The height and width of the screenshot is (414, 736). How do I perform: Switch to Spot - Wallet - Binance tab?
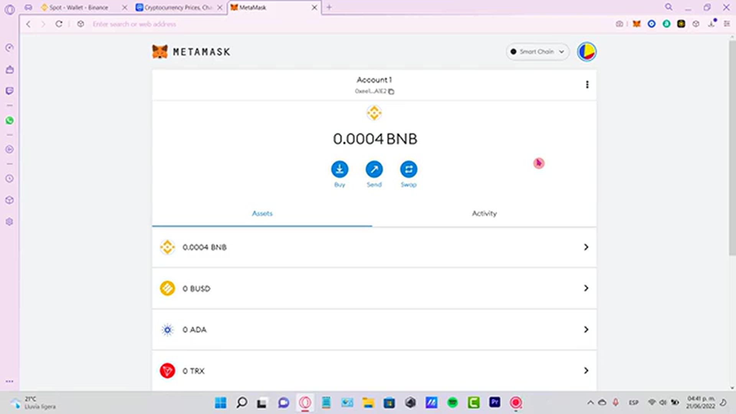pos(79,7)
